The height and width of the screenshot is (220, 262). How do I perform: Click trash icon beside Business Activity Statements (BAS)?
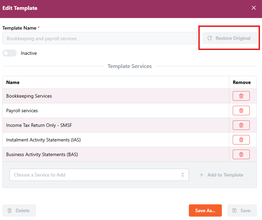tap(241, 154)
